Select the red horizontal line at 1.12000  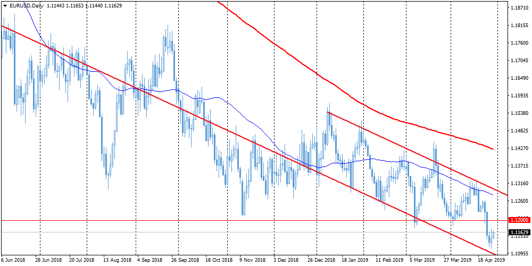(254, 220)
